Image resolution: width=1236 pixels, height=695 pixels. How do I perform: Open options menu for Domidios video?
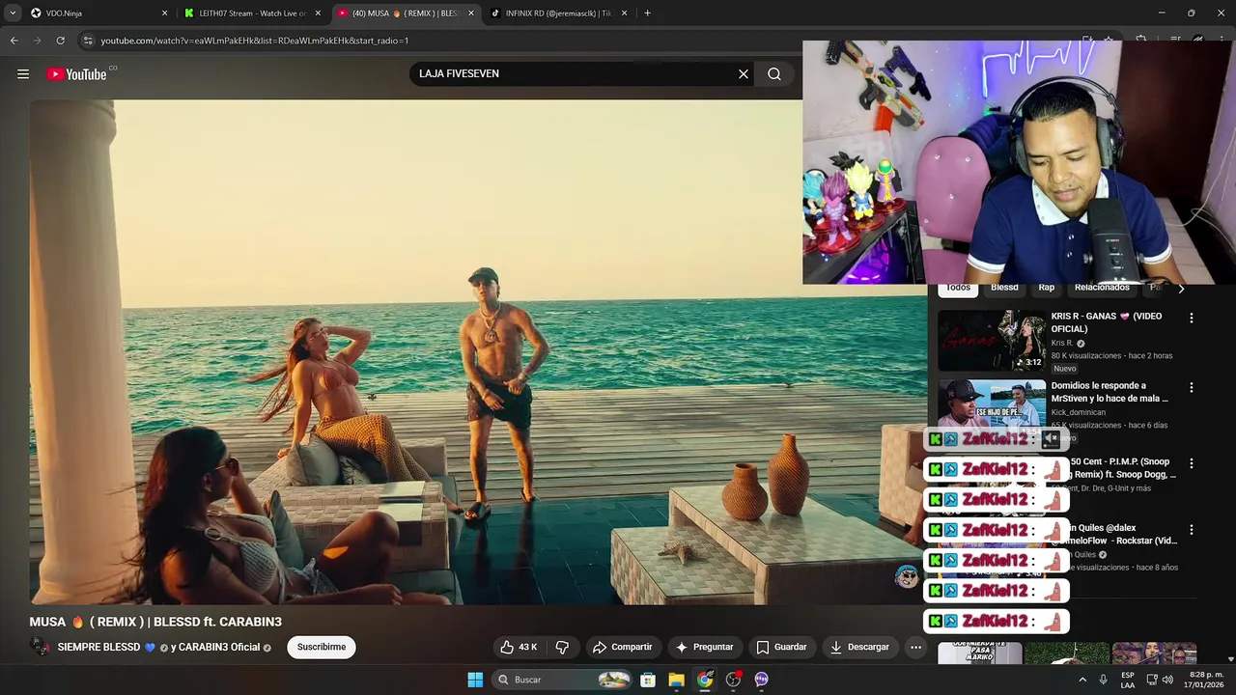click(1191, 387)
